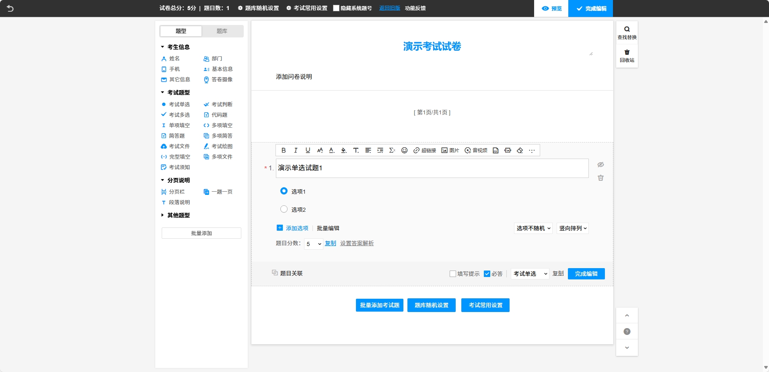769x372 pixels.
Task: Click 批量编辑 next to add option
Action: click(328, 228)
